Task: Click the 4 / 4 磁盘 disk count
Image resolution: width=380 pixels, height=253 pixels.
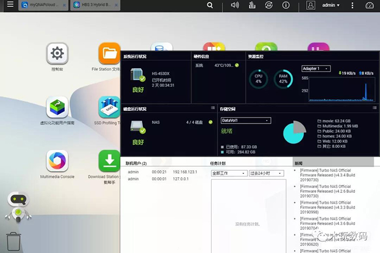Action: pyautogui.click(x=194, y=122)
